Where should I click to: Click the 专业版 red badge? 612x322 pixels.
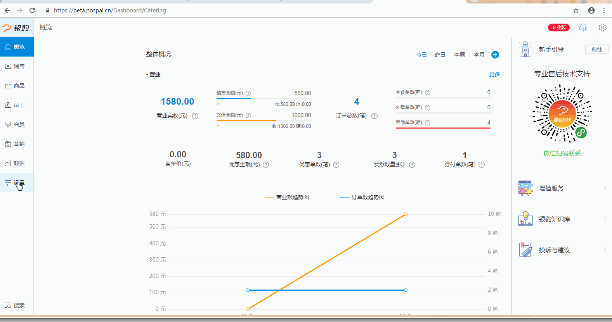pos(559,28)
